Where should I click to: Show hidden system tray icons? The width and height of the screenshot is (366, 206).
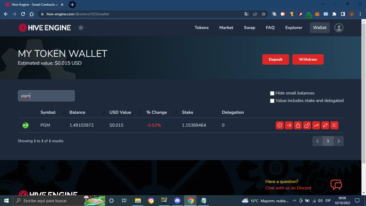[294, 201]
